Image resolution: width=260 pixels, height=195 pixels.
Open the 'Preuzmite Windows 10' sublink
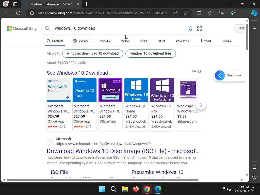pos(157,172)
